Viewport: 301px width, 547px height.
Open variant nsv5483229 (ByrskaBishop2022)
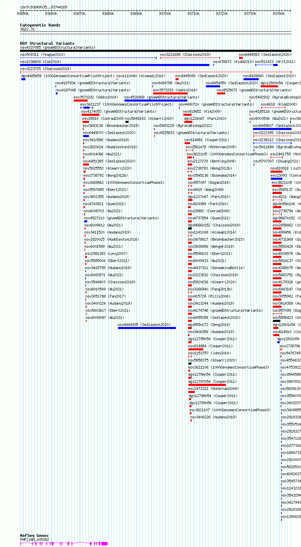(x=183, y=126)
